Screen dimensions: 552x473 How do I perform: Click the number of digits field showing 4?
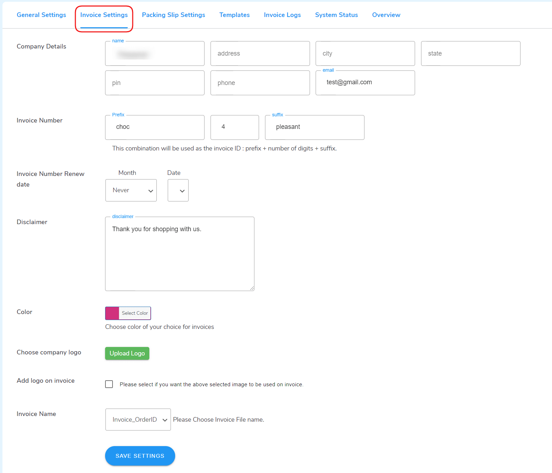coord(234,127)
